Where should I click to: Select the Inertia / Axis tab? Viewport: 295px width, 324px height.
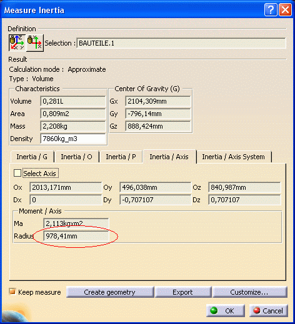click(169, 157)
